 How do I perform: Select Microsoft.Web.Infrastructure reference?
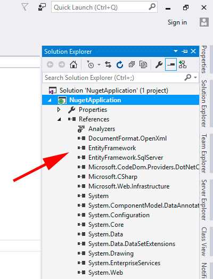coord(129,186)
